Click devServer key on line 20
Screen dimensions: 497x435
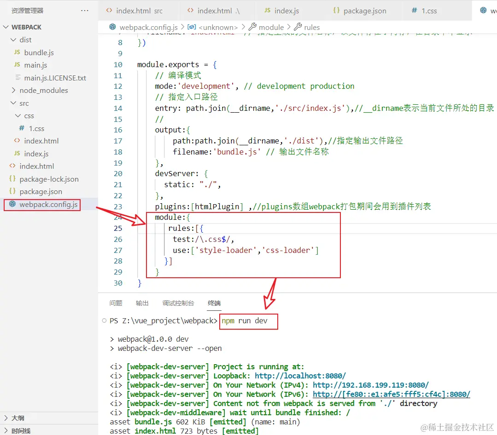(175, 174)
